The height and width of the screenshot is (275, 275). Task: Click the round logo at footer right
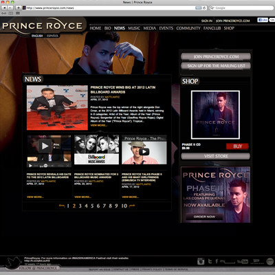tap(270, 261)
